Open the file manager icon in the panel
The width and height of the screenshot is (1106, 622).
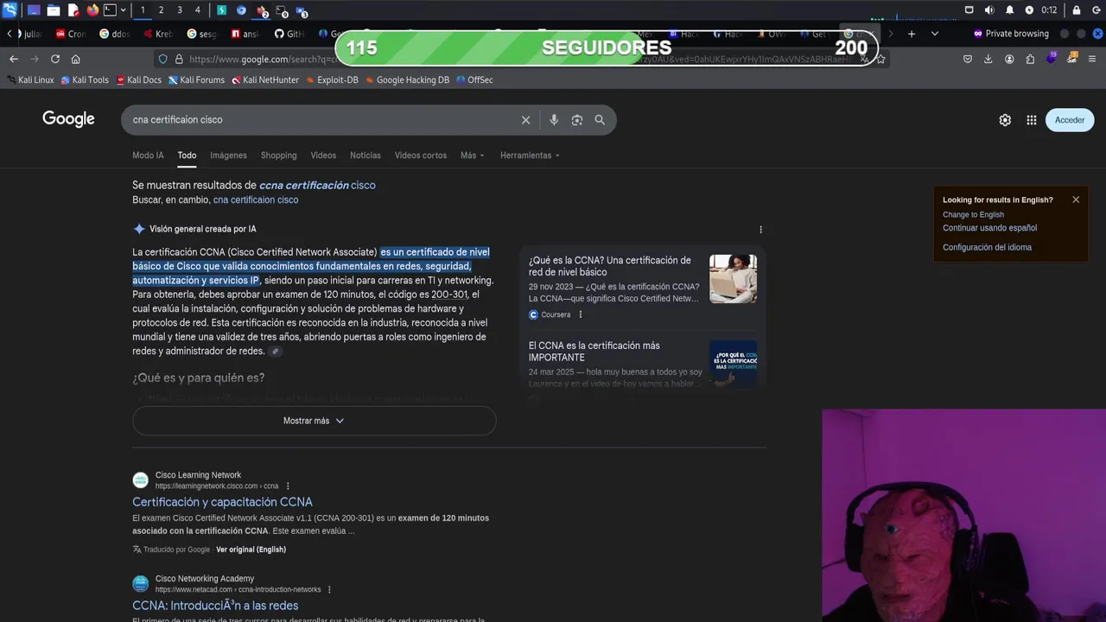pos(54,10)
